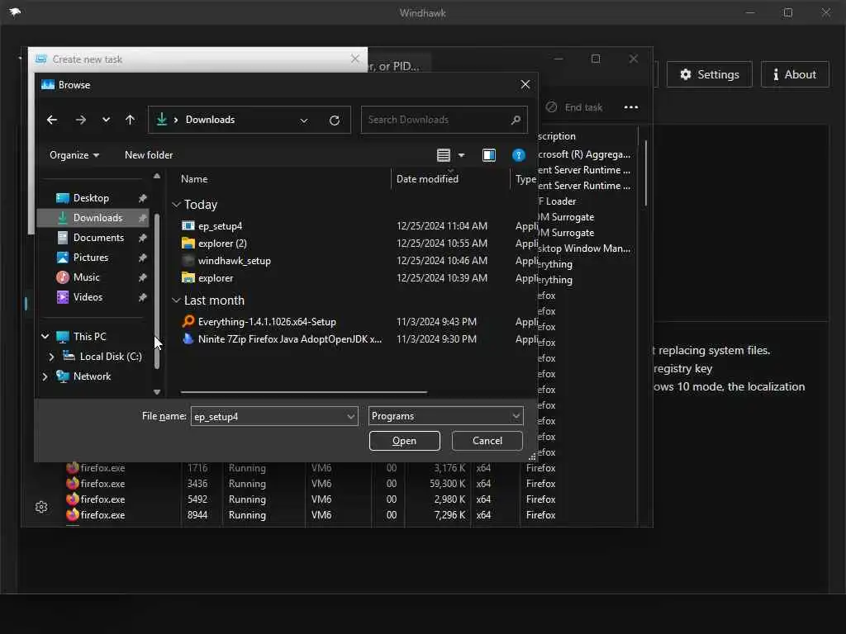
Task: Open the view options dropdown arrow
Action: click(461, 155)
